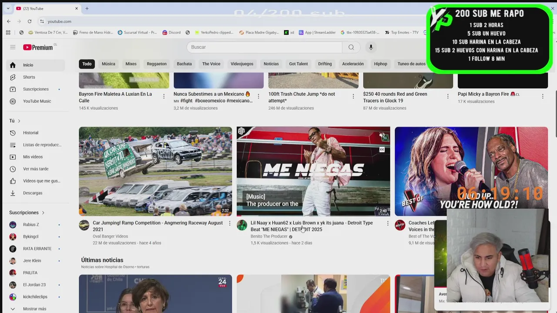Open the Best of The Voice thumbnail
The image size is (557, 313).
[x=471, y=171]
